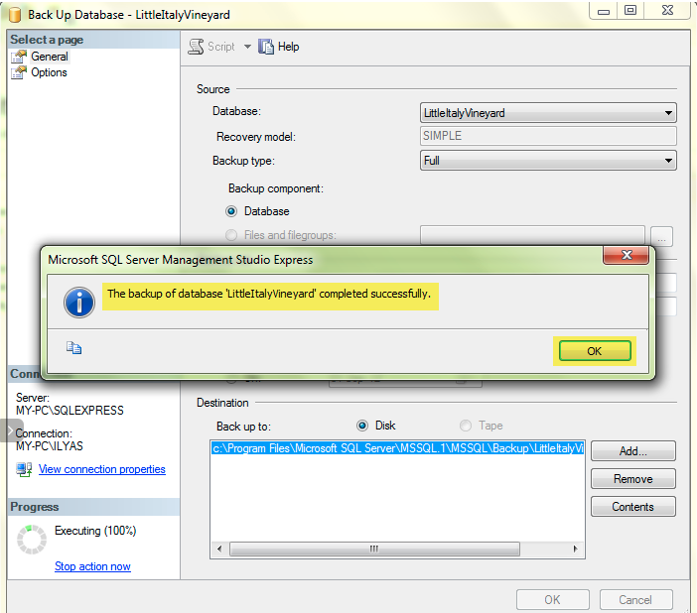Open the General page
Viewport: 697px width, 613px height.
(50, 57)
